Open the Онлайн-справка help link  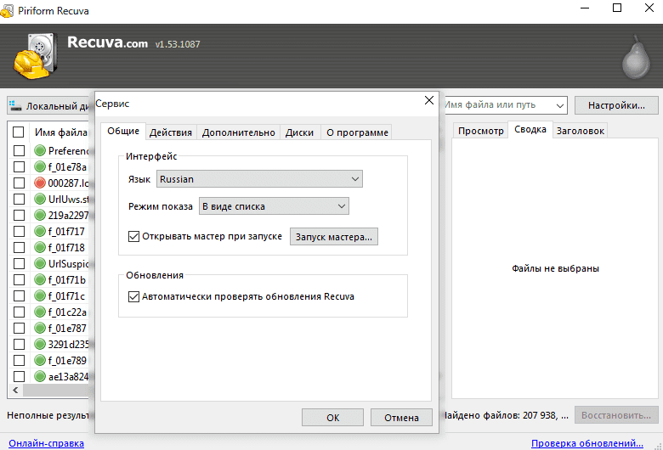(46, 443)
